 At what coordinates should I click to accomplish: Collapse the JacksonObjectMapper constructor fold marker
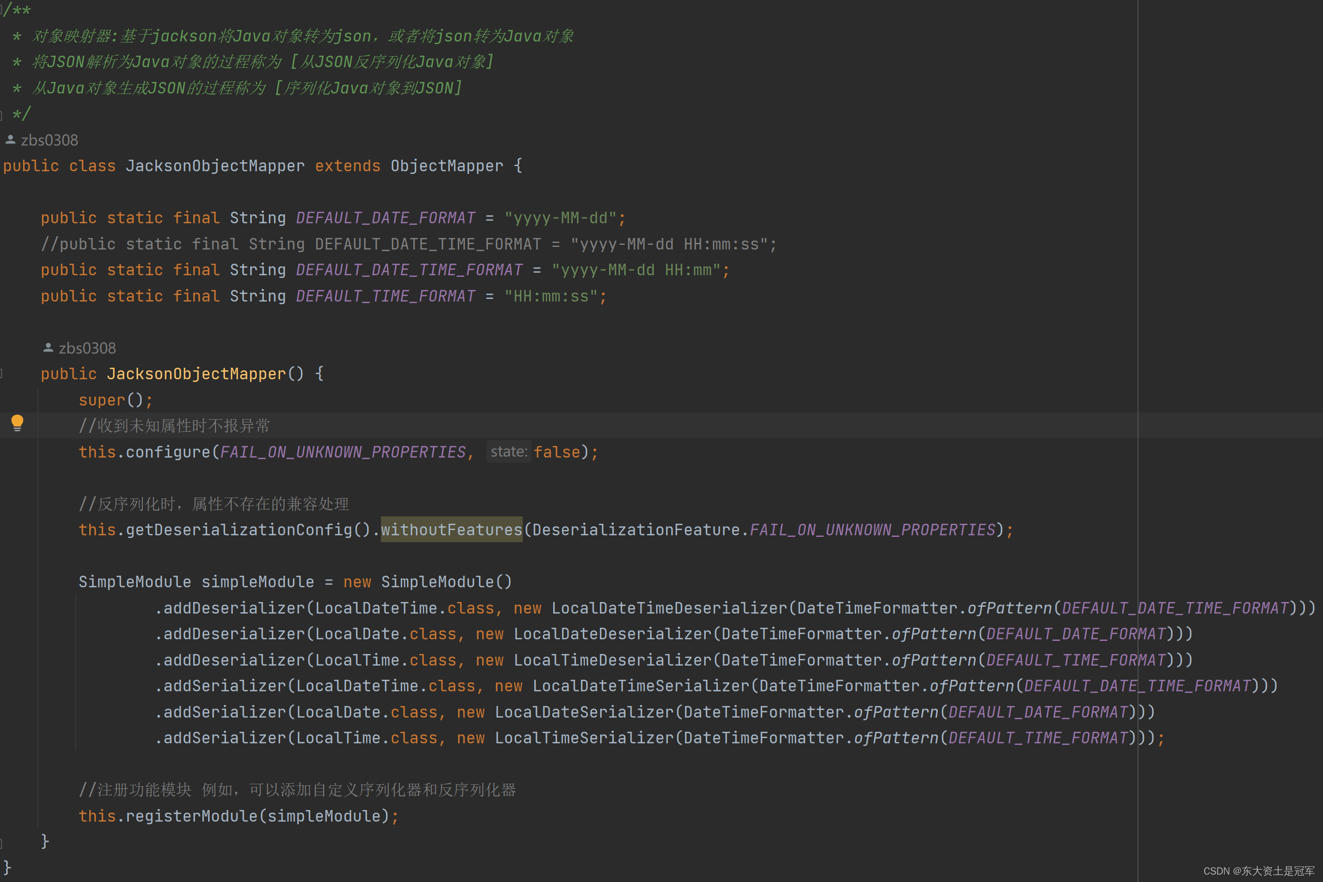(x=2, y=373)
